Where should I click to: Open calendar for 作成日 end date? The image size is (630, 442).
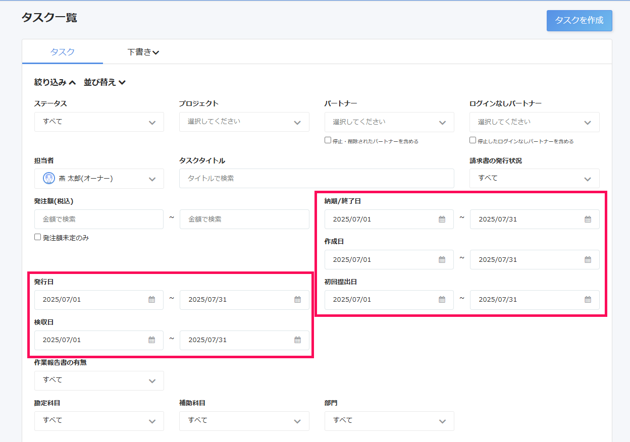[588, 260]
